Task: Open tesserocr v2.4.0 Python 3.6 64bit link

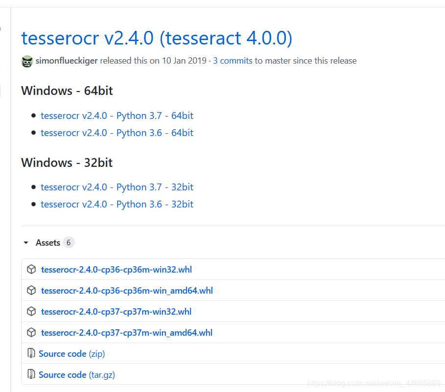Action: (117, 133)
